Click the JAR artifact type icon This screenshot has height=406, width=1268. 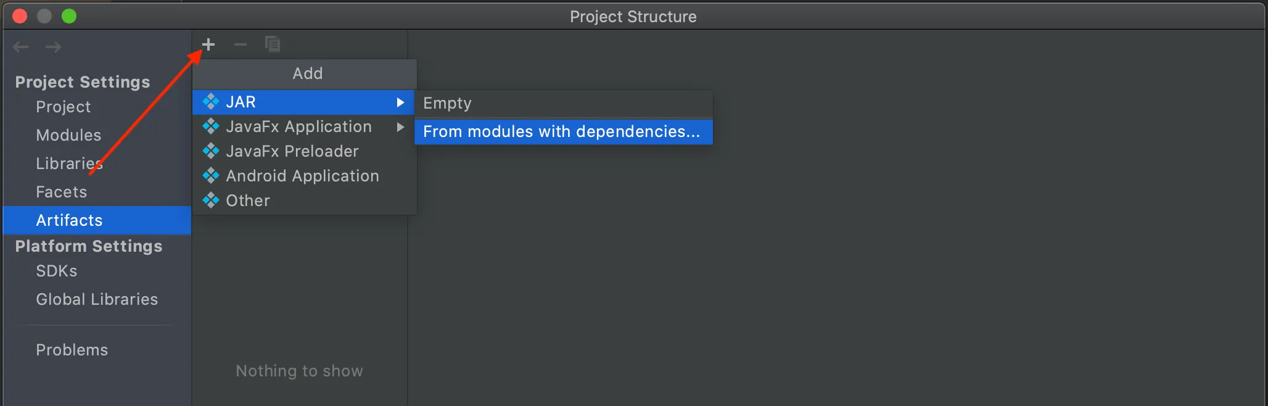click(211, 102)
